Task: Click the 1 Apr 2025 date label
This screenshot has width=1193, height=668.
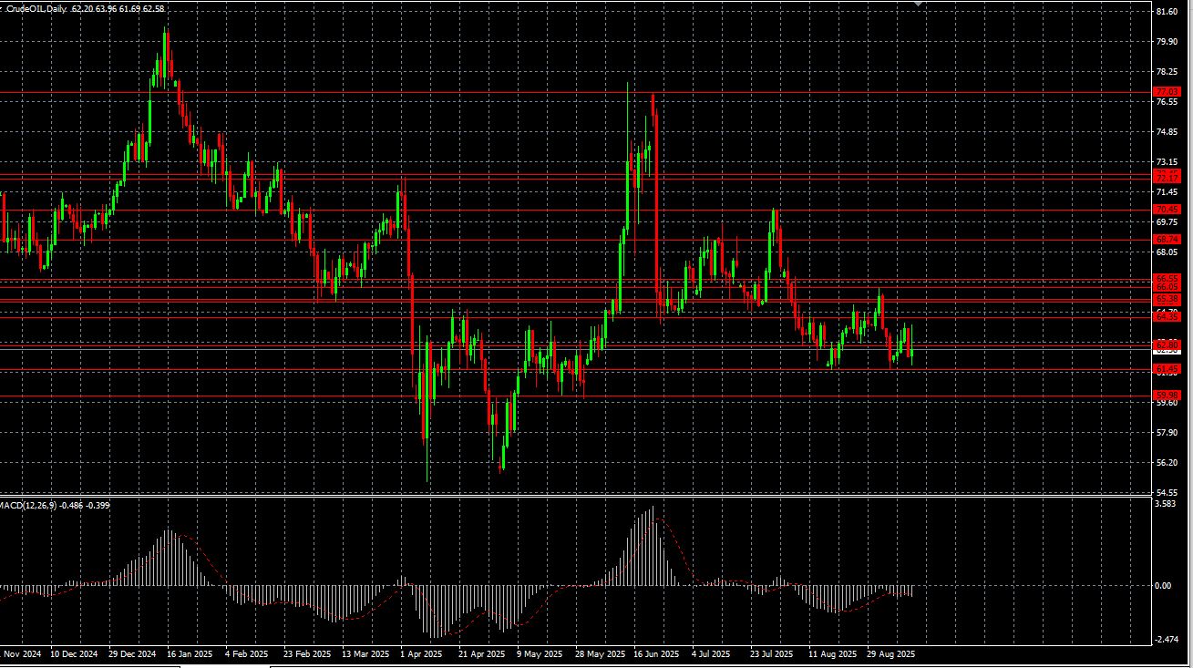Action: (420, 654)
